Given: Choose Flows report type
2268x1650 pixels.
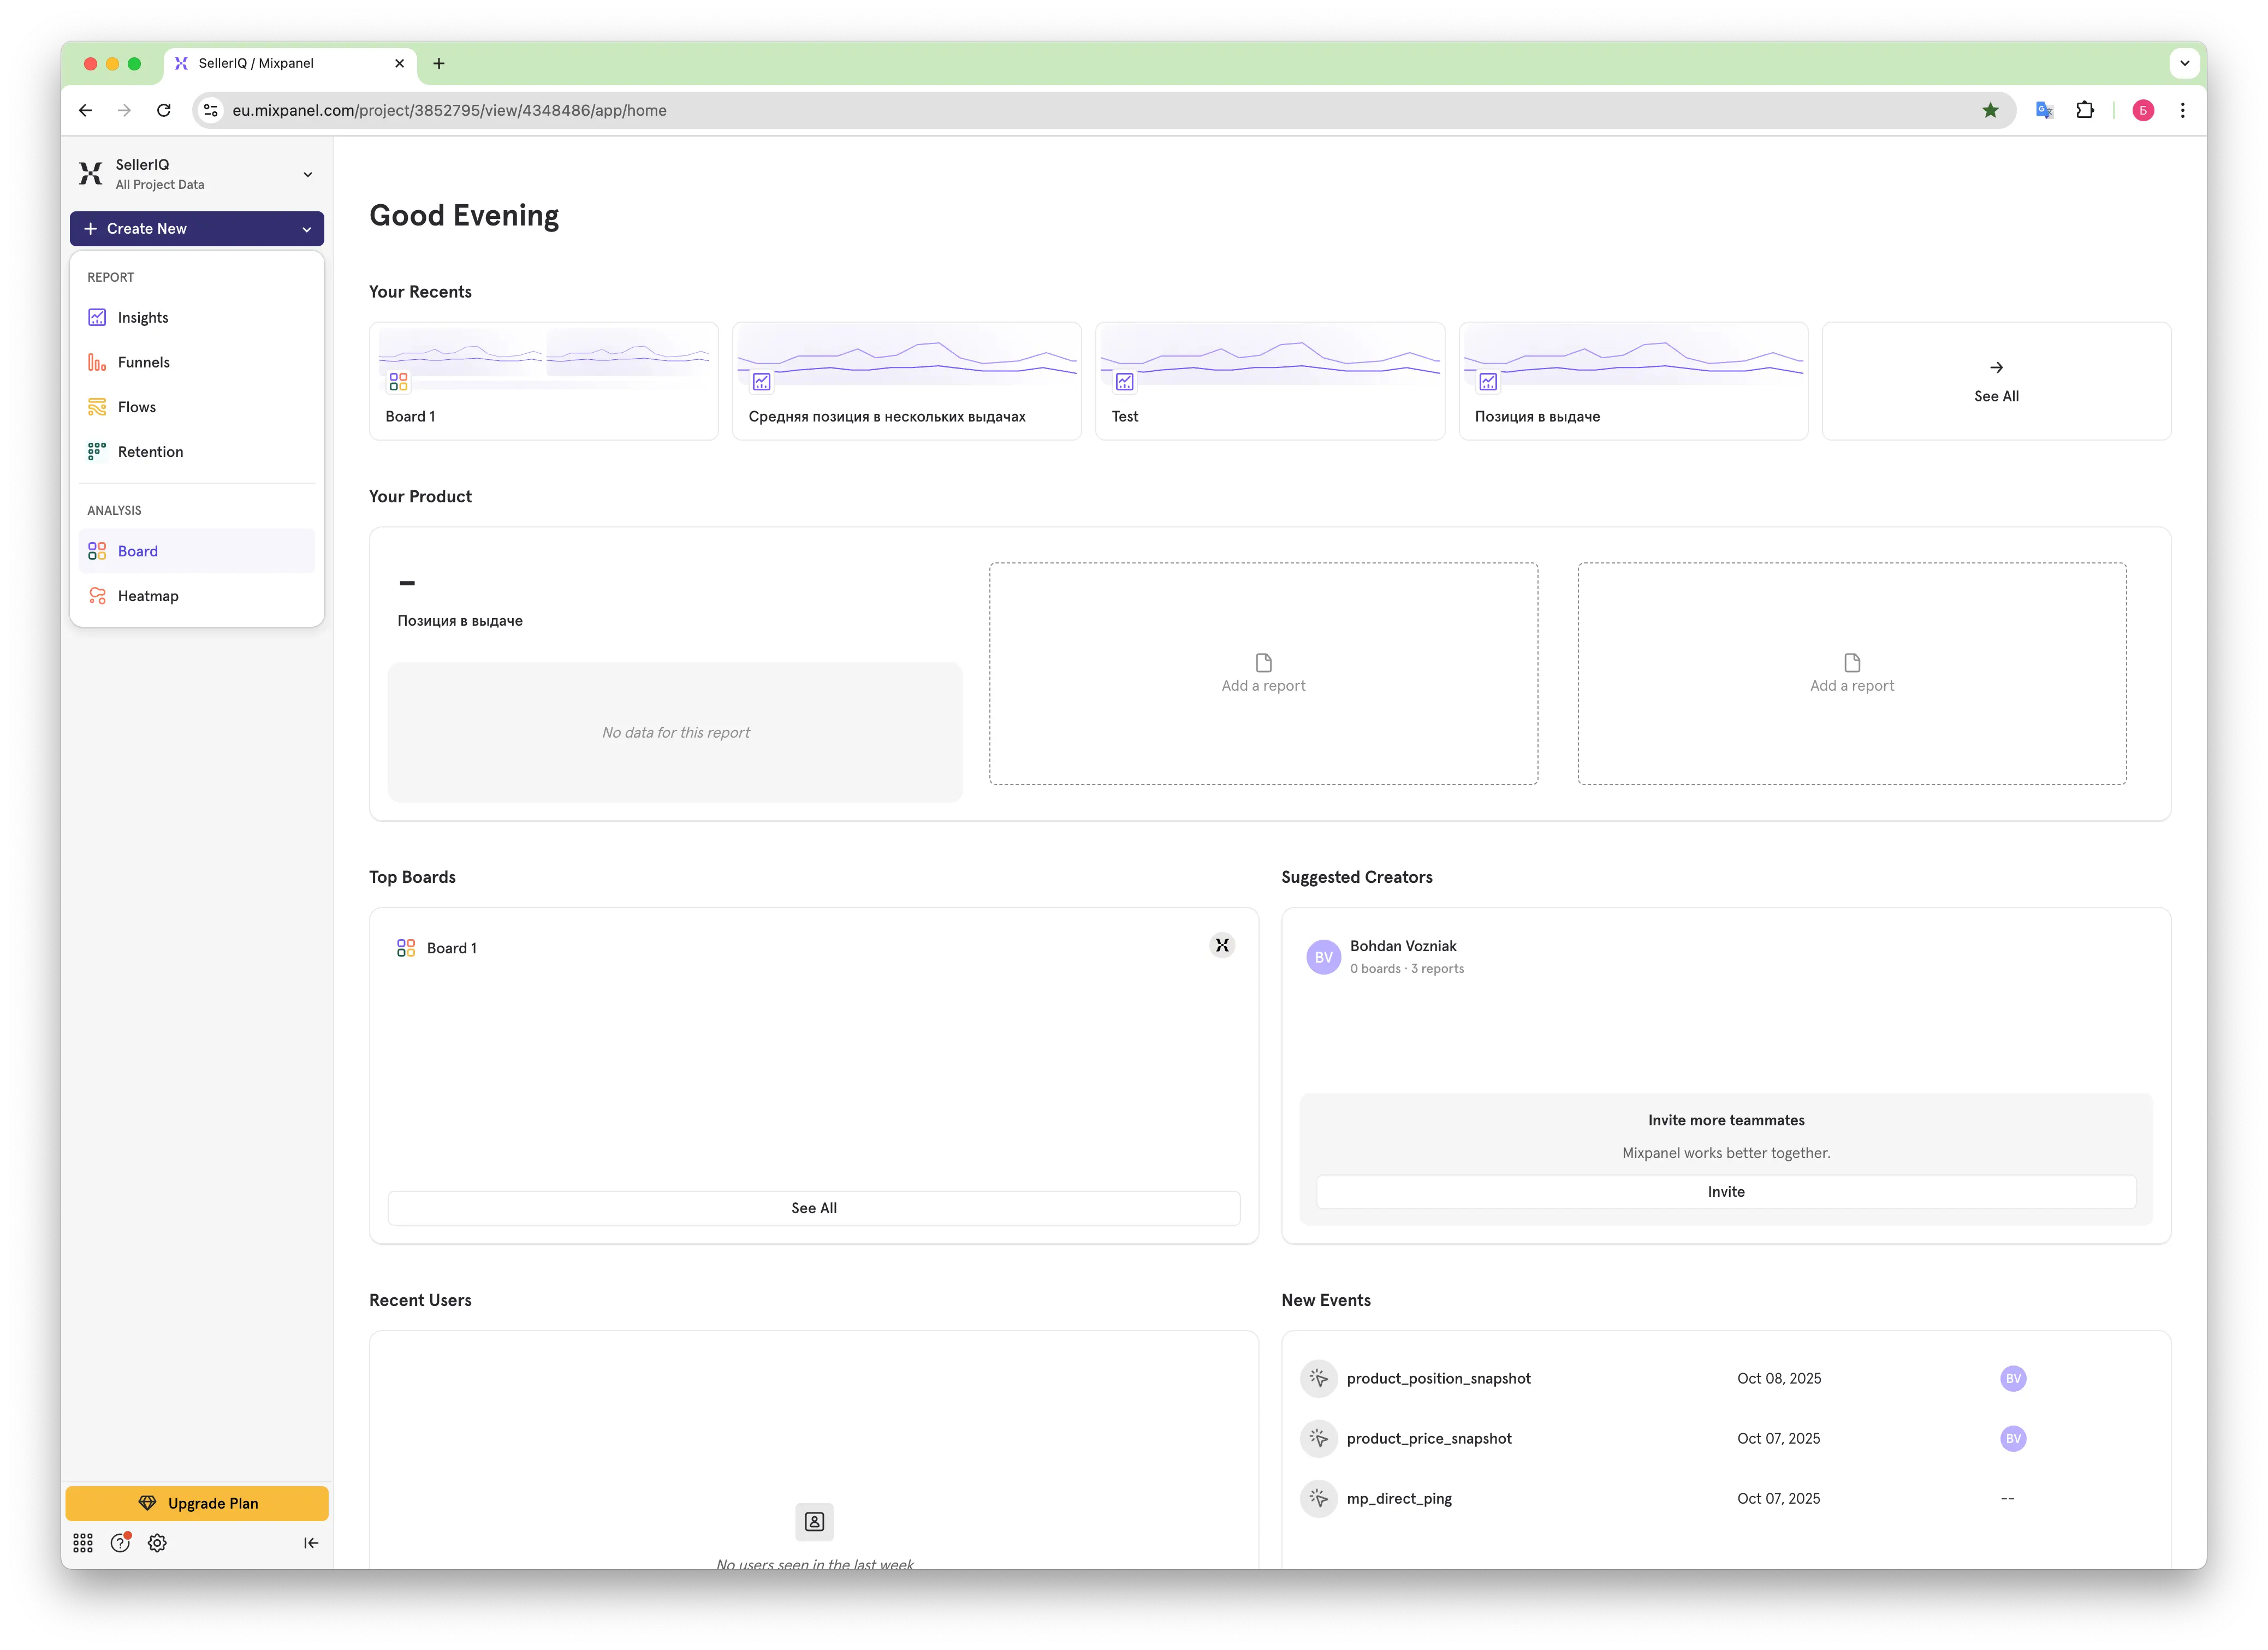Looking at the screenshot, I should tap(196, 407).
